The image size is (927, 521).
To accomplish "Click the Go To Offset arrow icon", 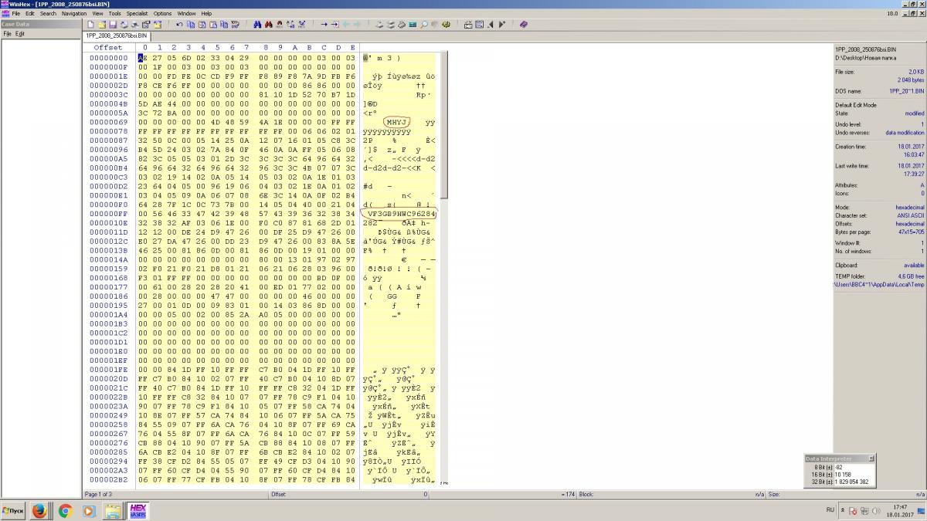I will (x=324, y=25).
